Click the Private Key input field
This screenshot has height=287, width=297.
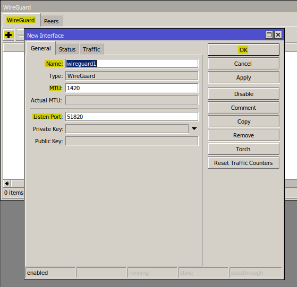tap(127, 129)
